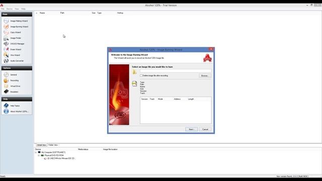322x181 pixels.
Task: Open the About Alcohol 120% icon
Action: (6, 111)
